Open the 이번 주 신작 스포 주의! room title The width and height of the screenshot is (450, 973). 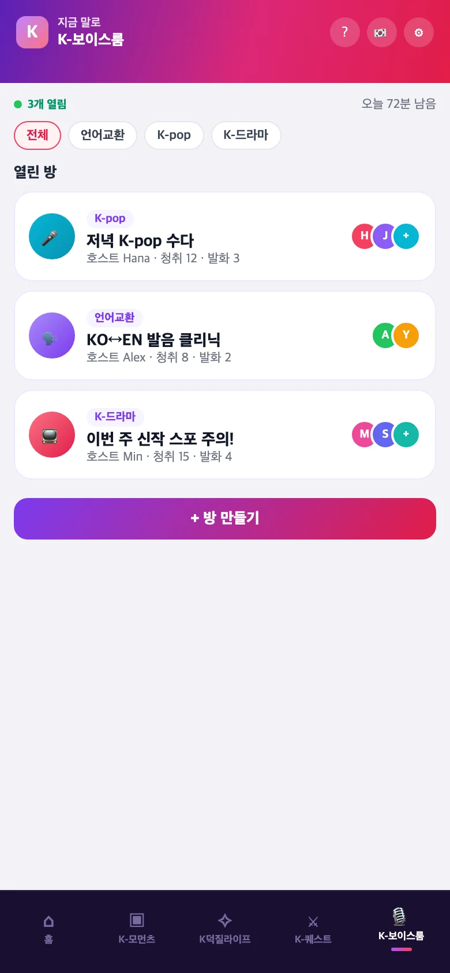click(160, 439)
